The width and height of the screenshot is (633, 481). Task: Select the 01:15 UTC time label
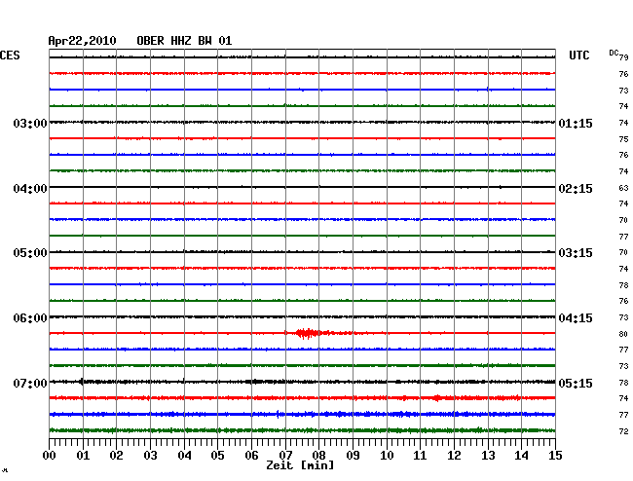click(576, 123)
